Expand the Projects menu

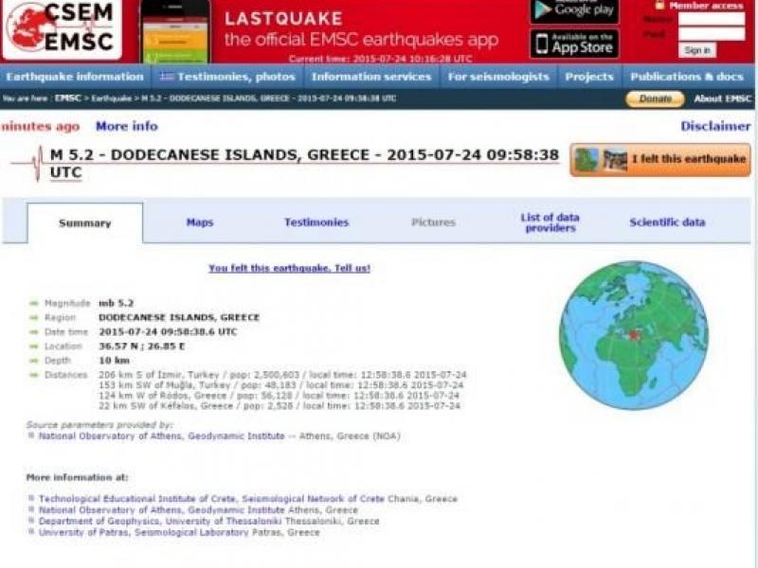(x=589, y=77)
